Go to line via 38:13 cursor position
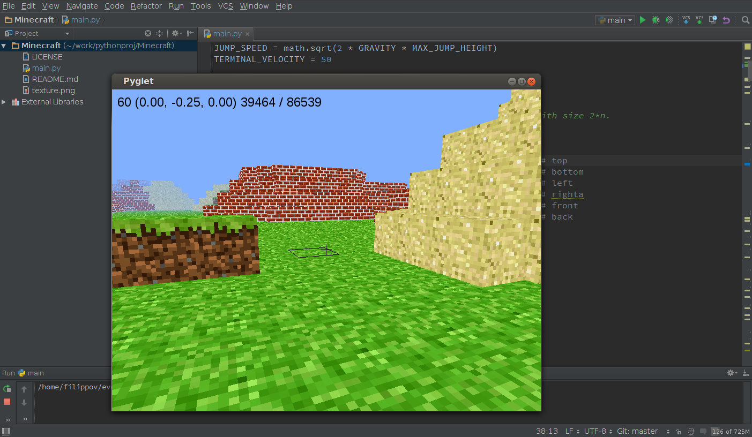 pyautogui.click(x=547, y=432)
